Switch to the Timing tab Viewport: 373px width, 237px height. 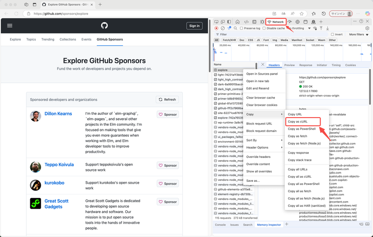click(336, 65)
